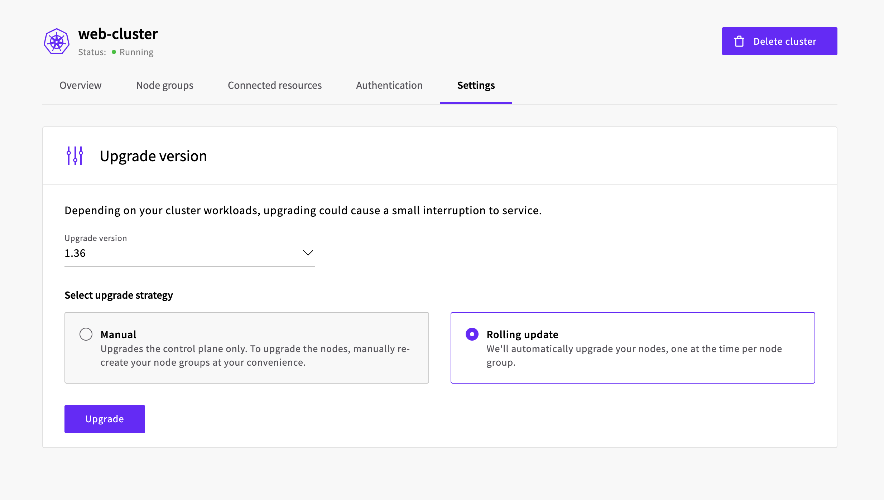
Task: Click the Manual strategy card description
Action: coord(255,356)
